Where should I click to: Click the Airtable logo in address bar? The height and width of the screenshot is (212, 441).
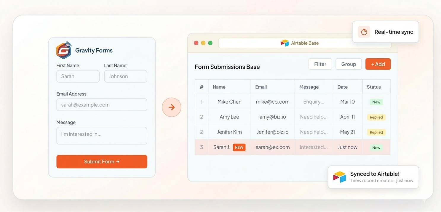(285, 43)
